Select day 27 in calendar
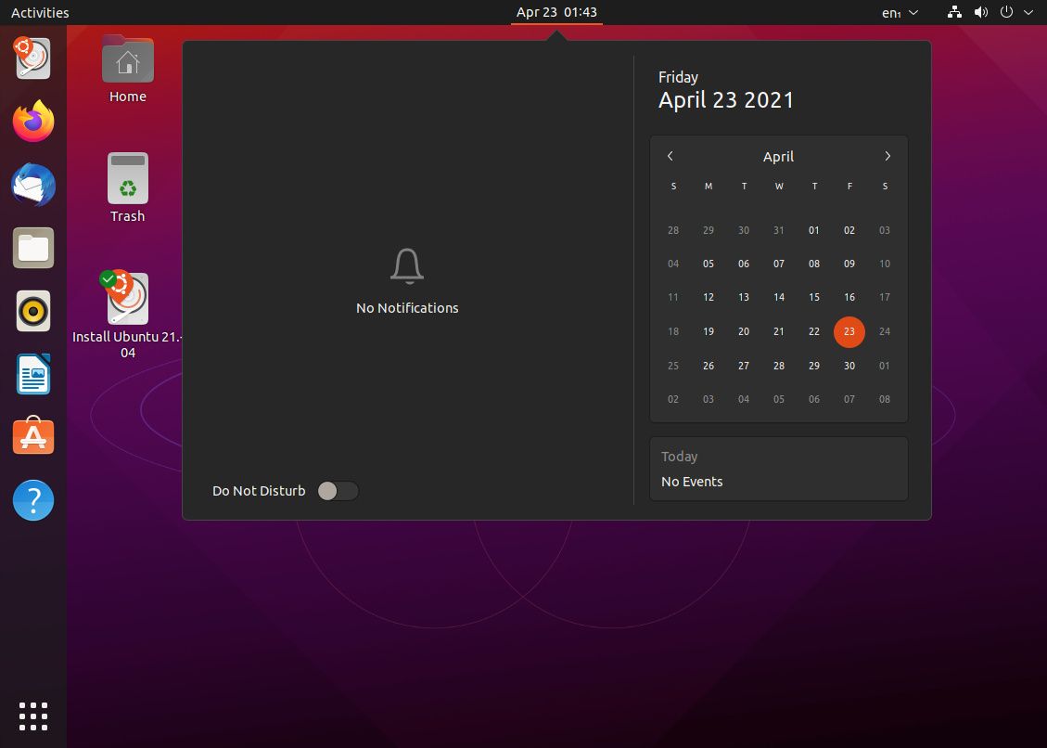Image resolution: width=1047 pixels, height=748 pixels. [x=744, y=366]
